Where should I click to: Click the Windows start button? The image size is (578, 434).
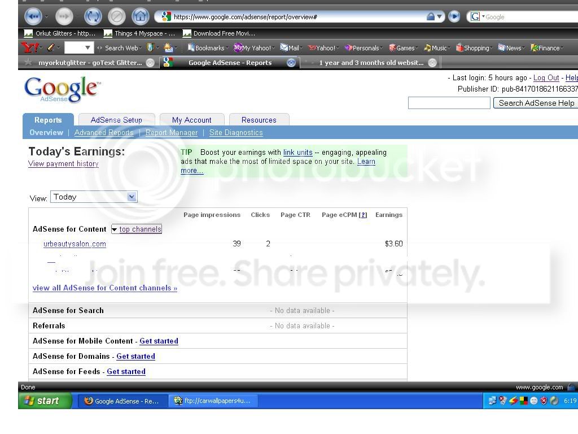45,401
